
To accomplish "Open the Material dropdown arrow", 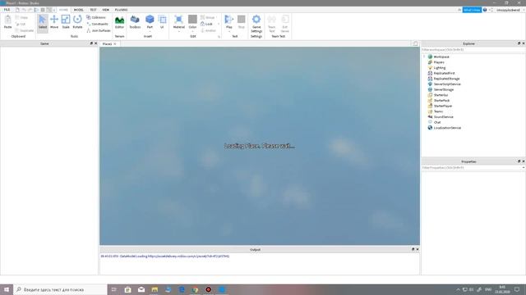I will click(179, 31).
